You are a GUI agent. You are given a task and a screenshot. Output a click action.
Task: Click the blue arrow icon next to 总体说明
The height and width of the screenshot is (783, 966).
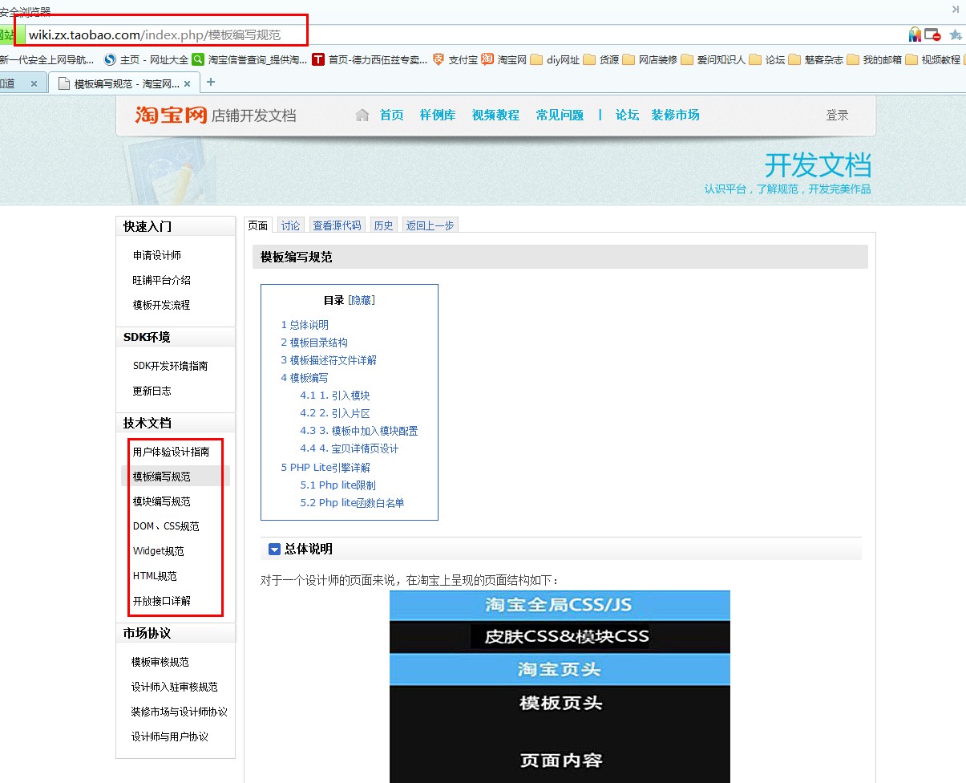(274, 550)
